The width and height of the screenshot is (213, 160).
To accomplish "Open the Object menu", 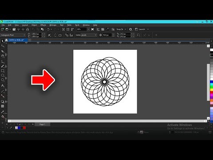I will 34,25.
